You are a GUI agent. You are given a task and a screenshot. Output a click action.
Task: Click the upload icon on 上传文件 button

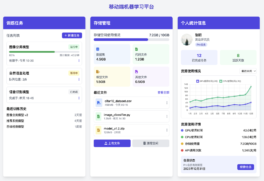tap(106, 143)
